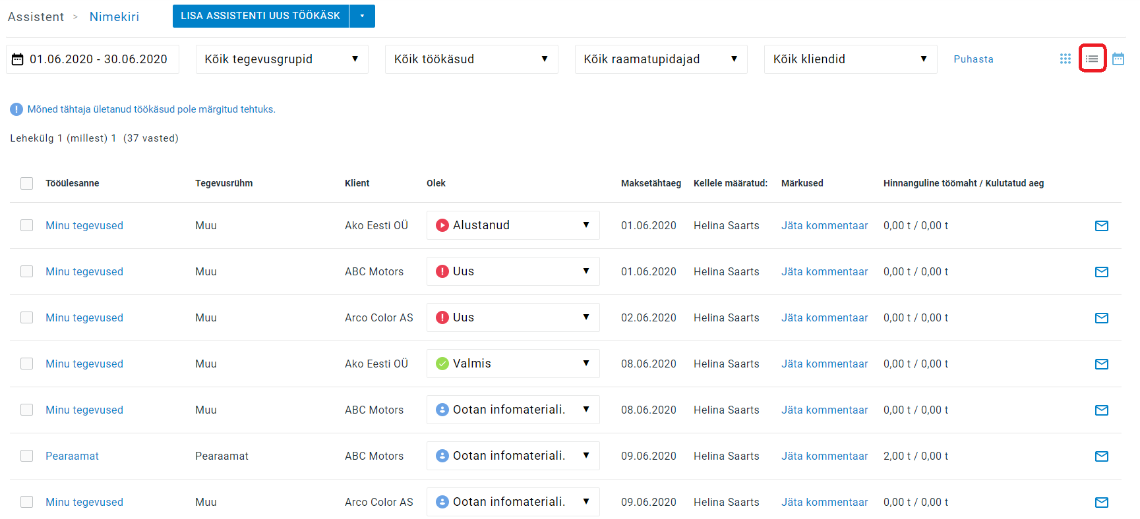This screenshot has height=519, width=1140.
Task: Click Hinnanguline töömaht / Kulutatud aeg header
Action: click(x=963, y=183)
